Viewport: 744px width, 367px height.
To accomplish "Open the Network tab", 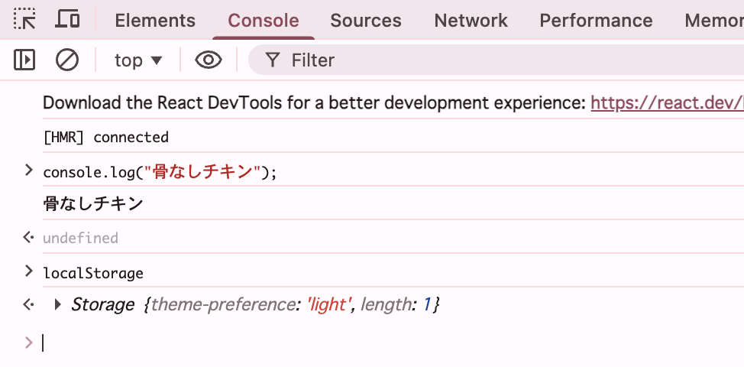I will tap(471, 21).
